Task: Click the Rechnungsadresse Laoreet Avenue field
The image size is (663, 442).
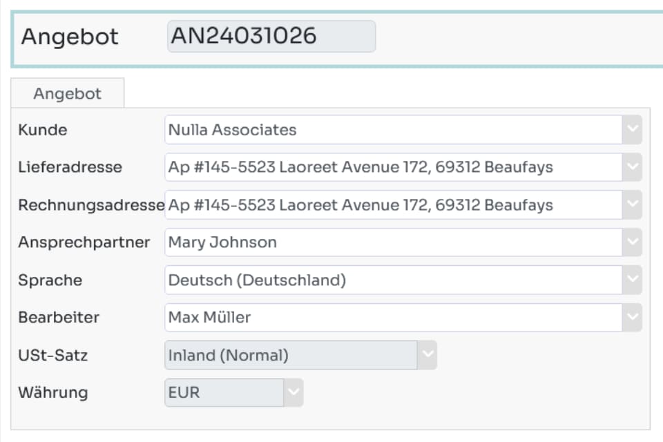Action: (x=393, y=204)
